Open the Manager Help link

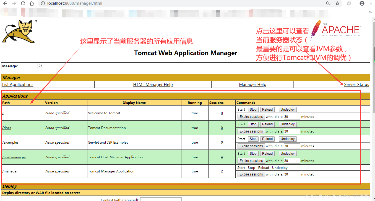[253, 85]
